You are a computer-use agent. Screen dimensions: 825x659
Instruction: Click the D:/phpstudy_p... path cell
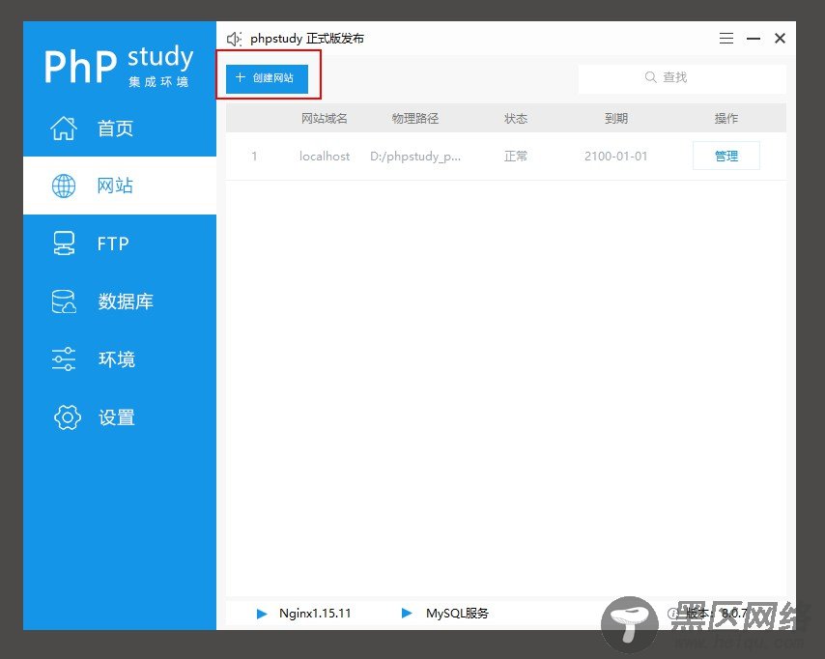pyautogui.click(x=415, y=157)
